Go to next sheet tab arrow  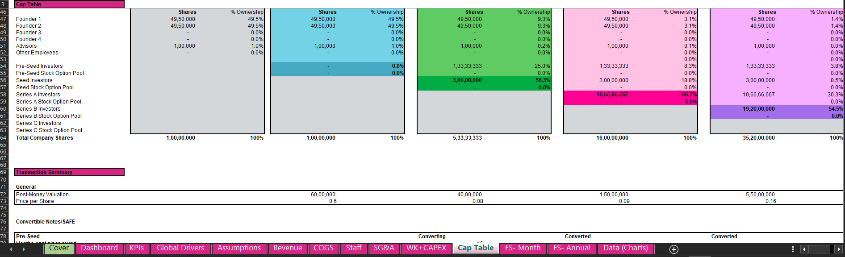(x=24, y=249)
